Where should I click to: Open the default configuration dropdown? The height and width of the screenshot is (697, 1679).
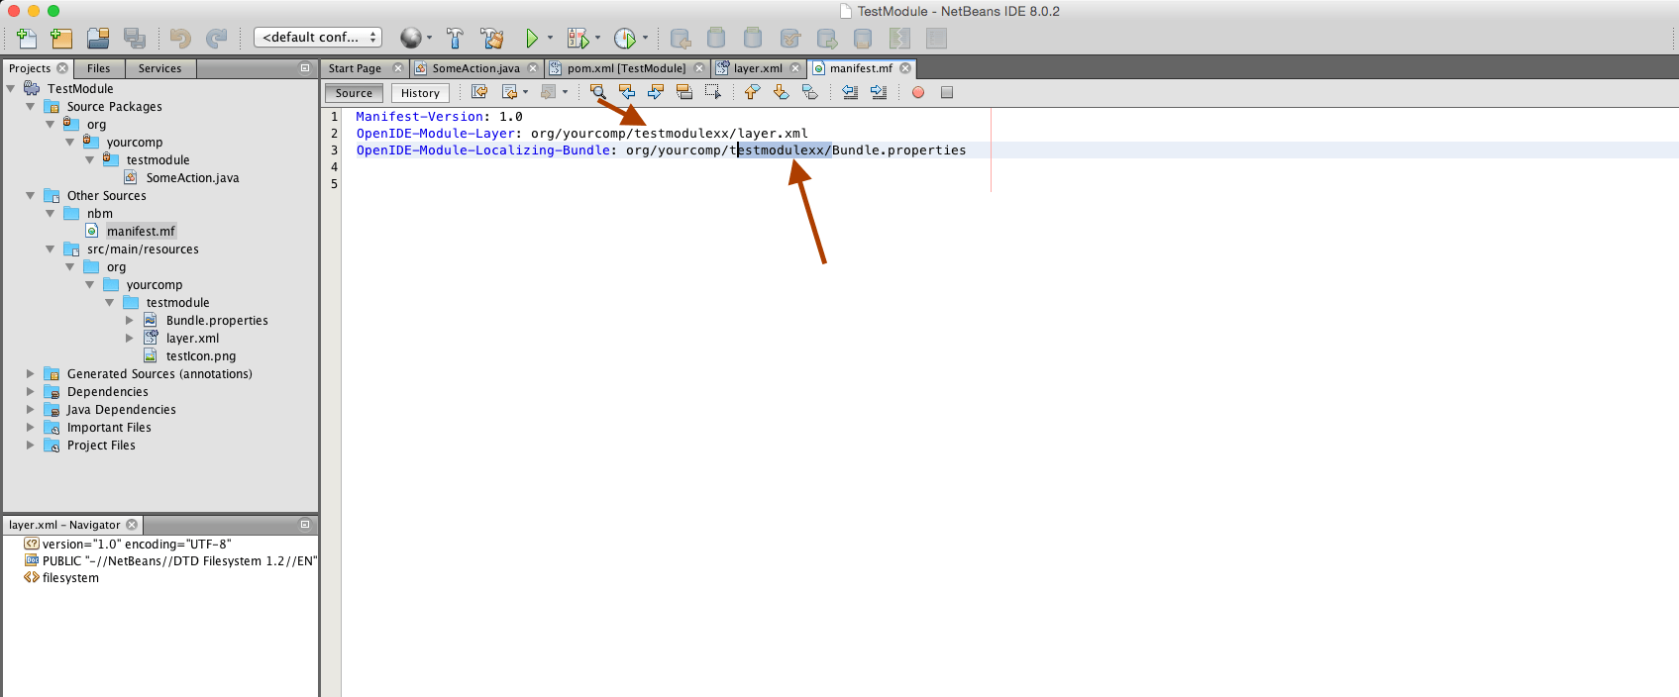[x=317, y=38]
